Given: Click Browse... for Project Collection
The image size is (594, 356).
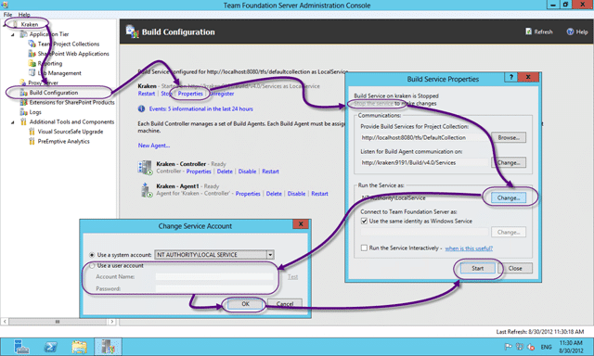Looking at the screenshot, I should (x=509, y=138).
